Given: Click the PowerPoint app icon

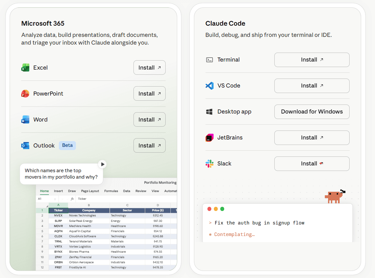Looking at the screenshot, I should (25, 94).
